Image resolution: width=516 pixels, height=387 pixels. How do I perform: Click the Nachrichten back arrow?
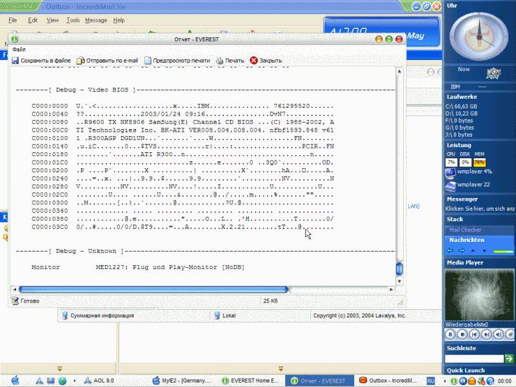click(450, 251)
